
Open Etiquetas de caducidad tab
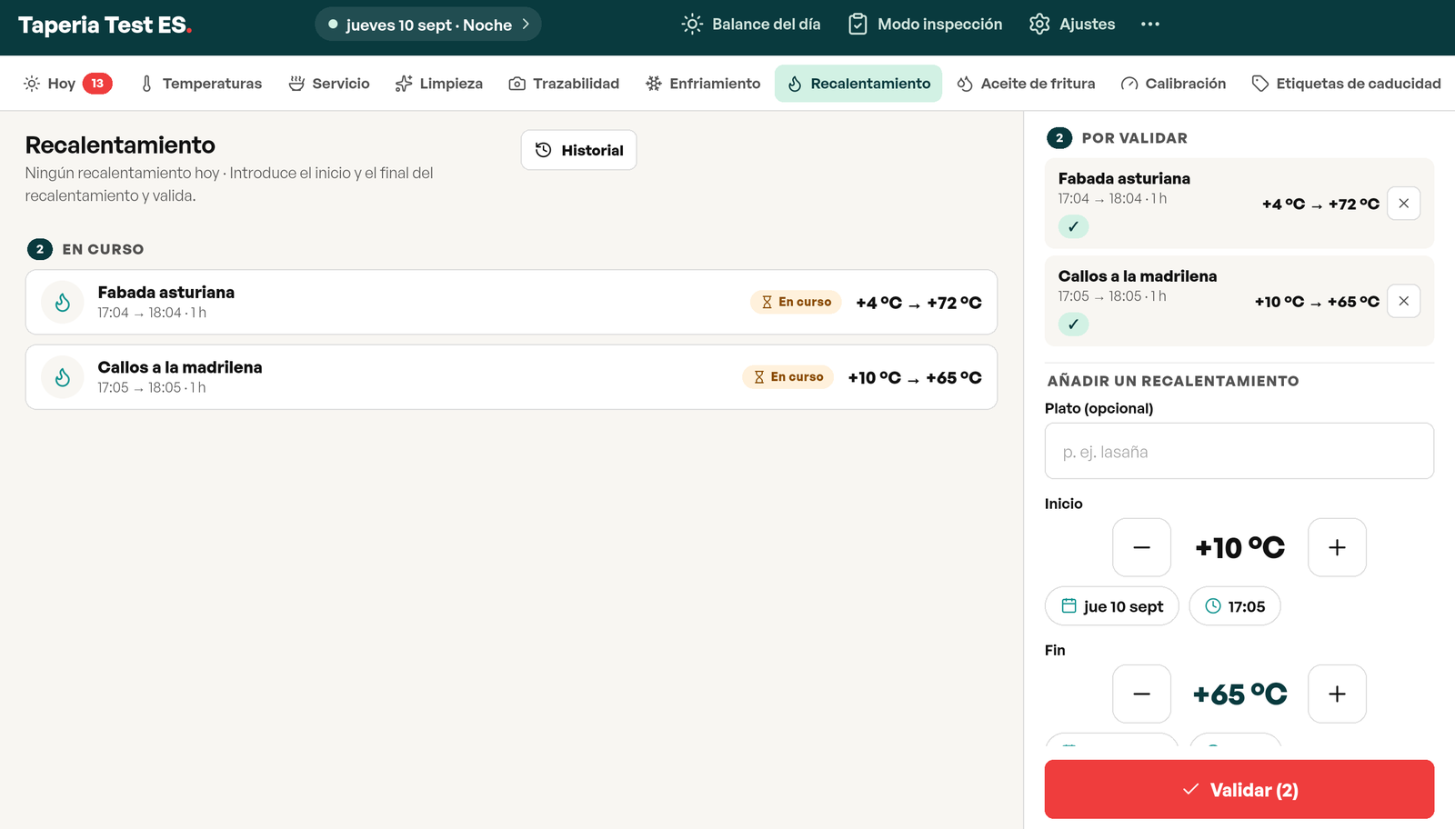coord(1347,84)
